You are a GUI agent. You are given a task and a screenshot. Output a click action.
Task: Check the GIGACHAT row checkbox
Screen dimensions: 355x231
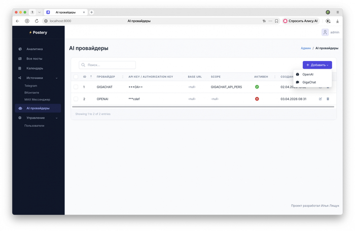point(76,87)
